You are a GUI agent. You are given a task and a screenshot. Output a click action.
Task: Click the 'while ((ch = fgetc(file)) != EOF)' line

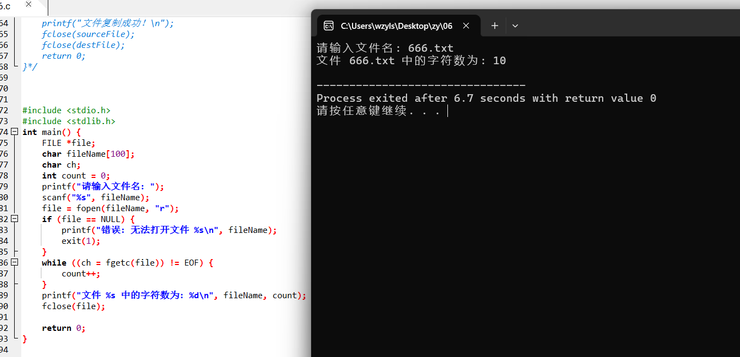tap(128, 262)
